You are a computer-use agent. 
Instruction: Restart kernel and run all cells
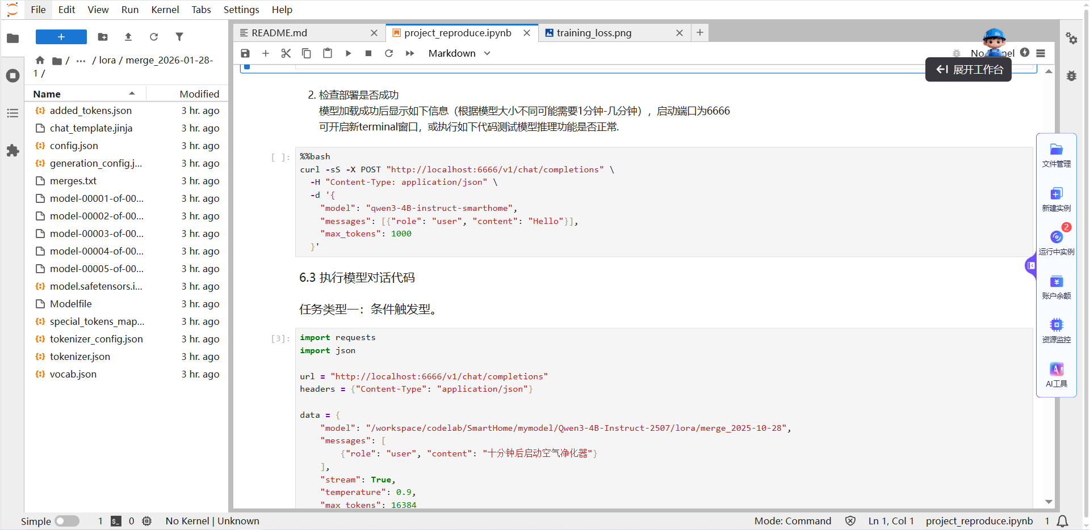tap(410, 53)
